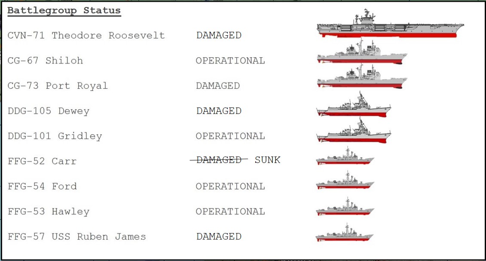Click the Battlegroup Status heading
The width and height of the screenshot is (486, 261).
click(x=64, y=11)
